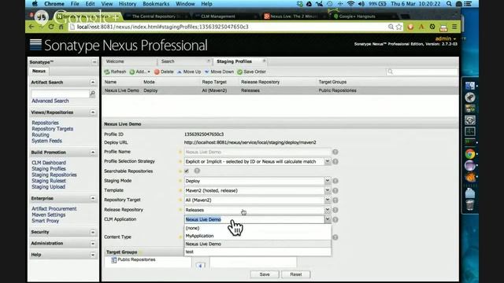Expand the Security panel
The height and width of the screenshot is (283, 504).
coord(93,232)
